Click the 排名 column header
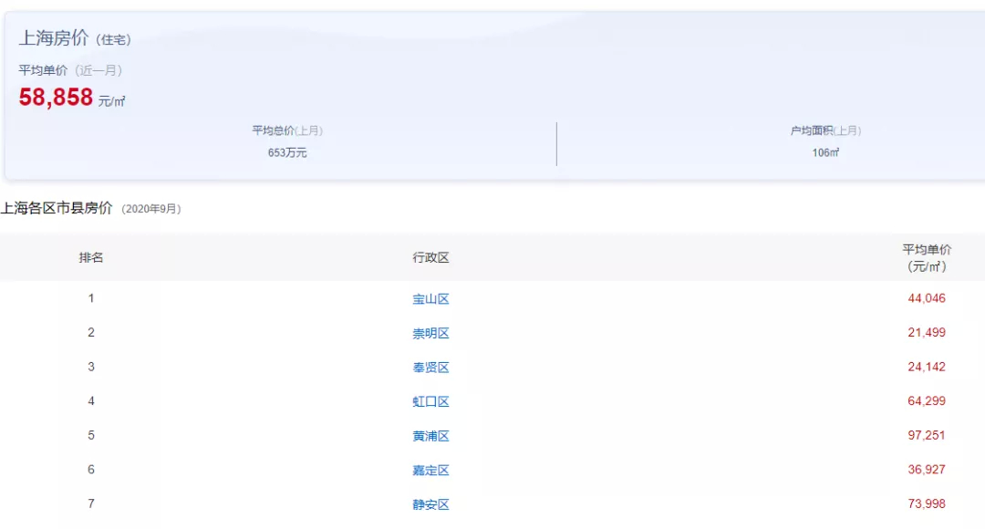The height and width of the screenshot is (529, 985). pyautogui.click(x=91, y=257)
